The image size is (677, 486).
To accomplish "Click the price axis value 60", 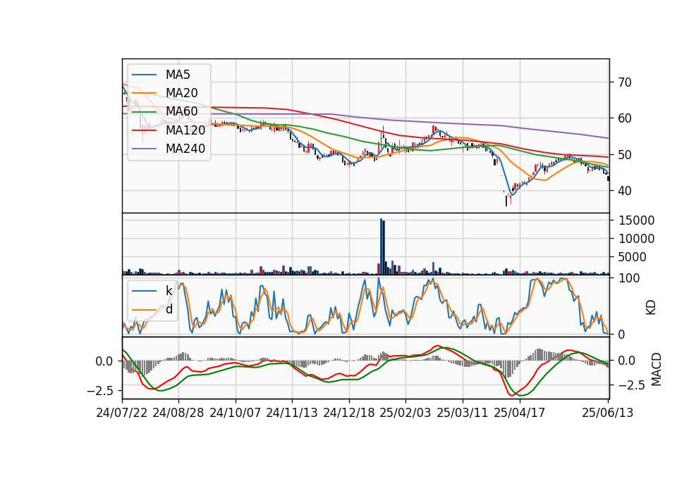I will tap(625, 118).
